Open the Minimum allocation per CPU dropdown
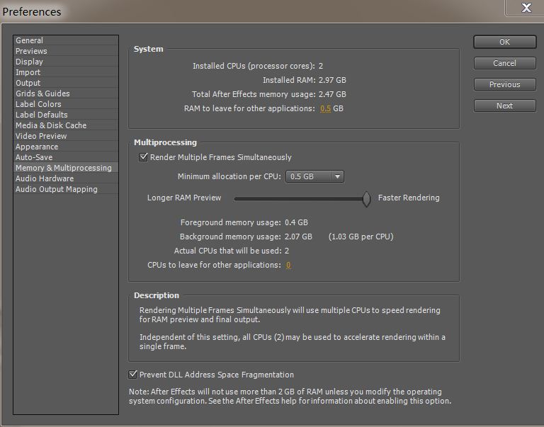This screenshot has width=544, height=427. [314, 176]
